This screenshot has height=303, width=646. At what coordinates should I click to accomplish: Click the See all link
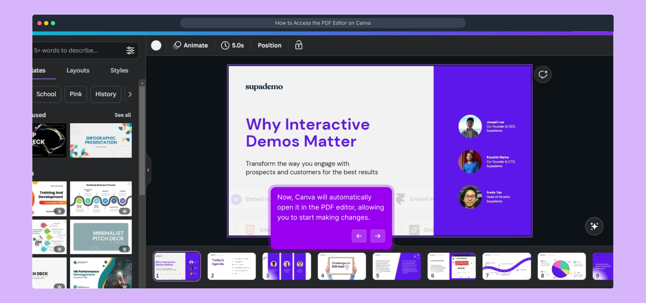click(x=123, y=115)
